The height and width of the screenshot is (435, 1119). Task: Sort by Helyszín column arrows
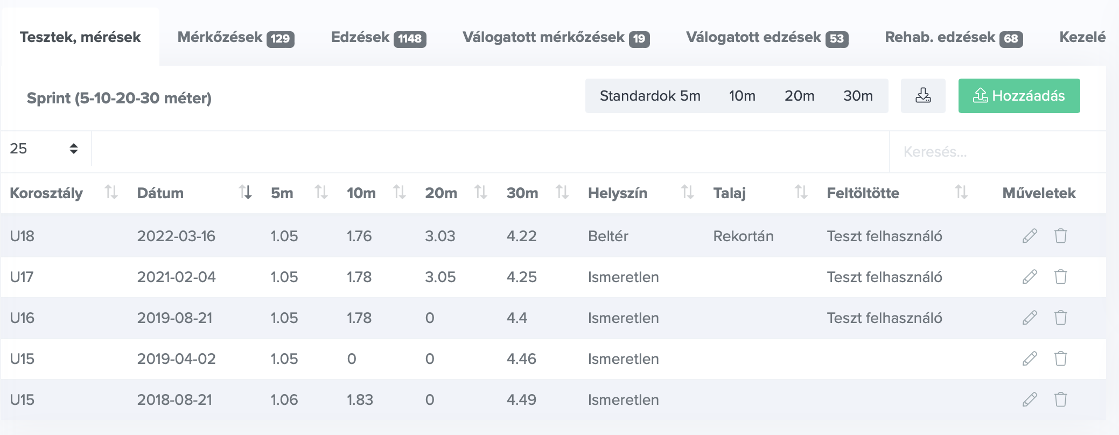click(x=687, y=192)
